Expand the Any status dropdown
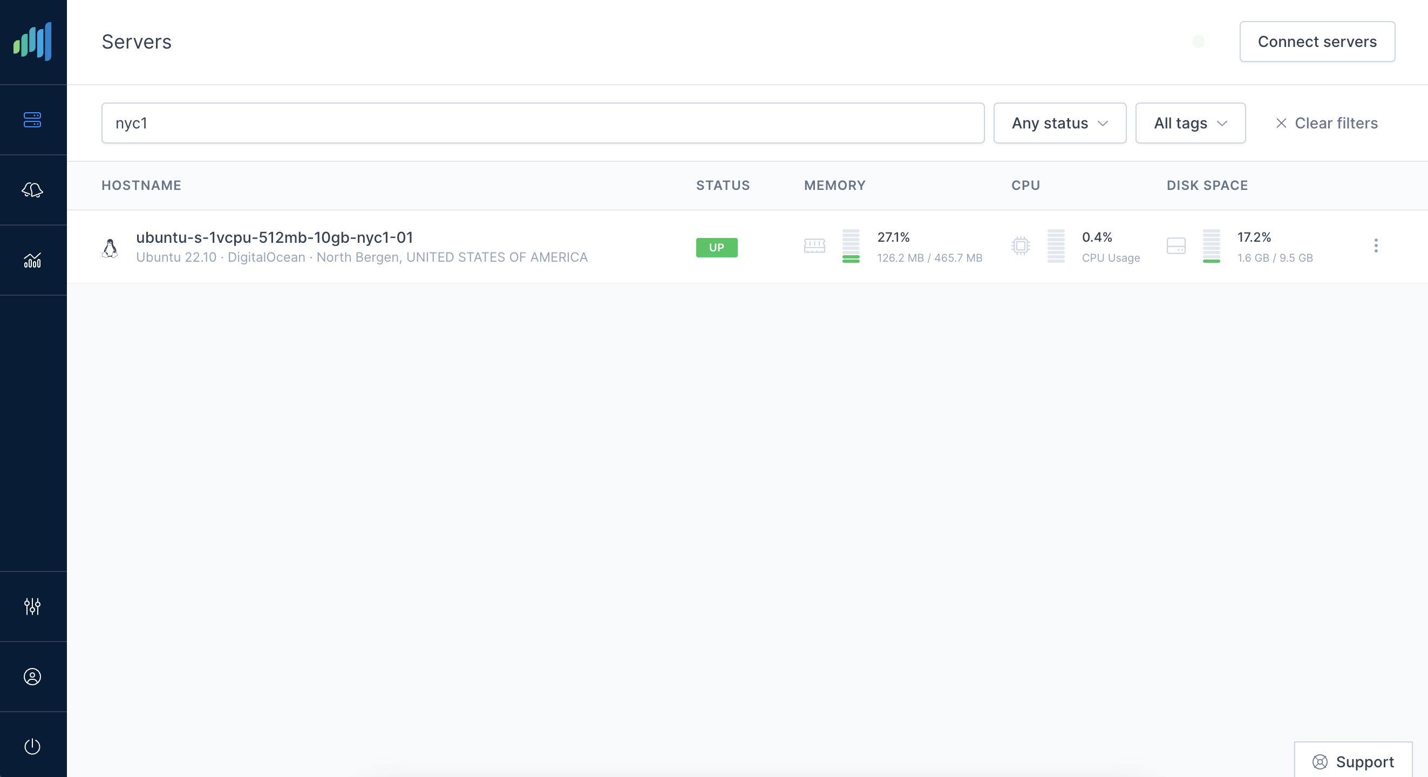1428x777 pixels. tap(1059, 123)
